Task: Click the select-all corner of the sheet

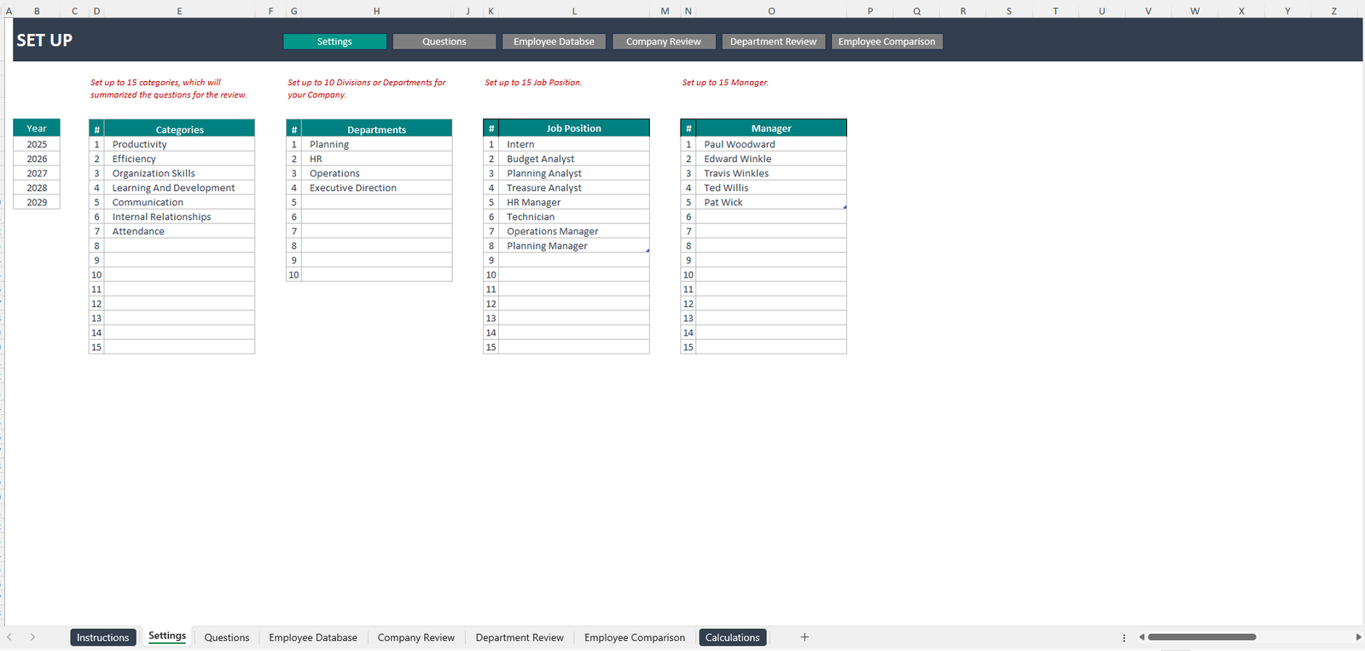Action: tap(3, 11)
